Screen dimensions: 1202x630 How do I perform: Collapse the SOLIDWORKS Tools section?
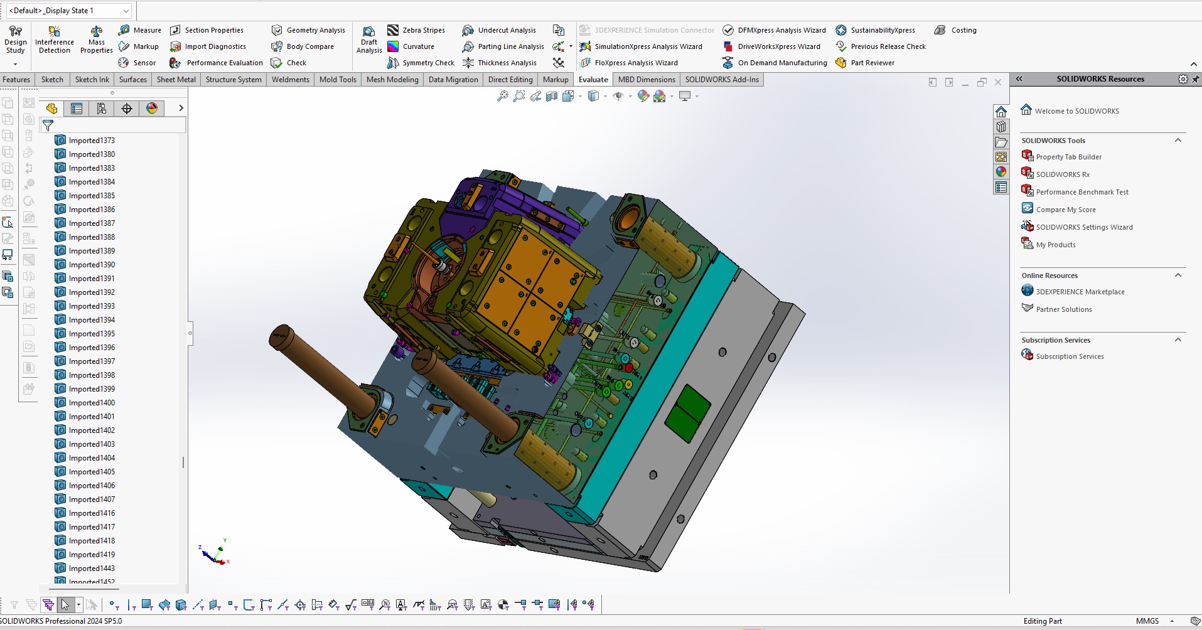coord(1178,141)
